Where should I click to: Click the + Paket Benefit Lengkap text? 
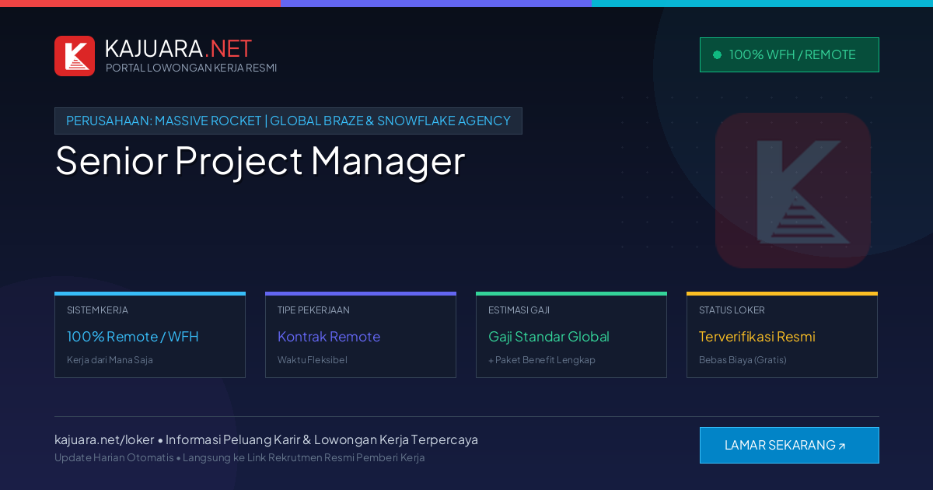pos(542,360)
